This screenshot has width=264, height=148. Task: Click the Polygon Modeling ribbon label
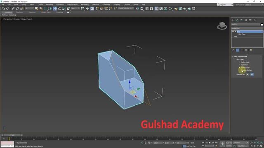click(x=9, y=15)
